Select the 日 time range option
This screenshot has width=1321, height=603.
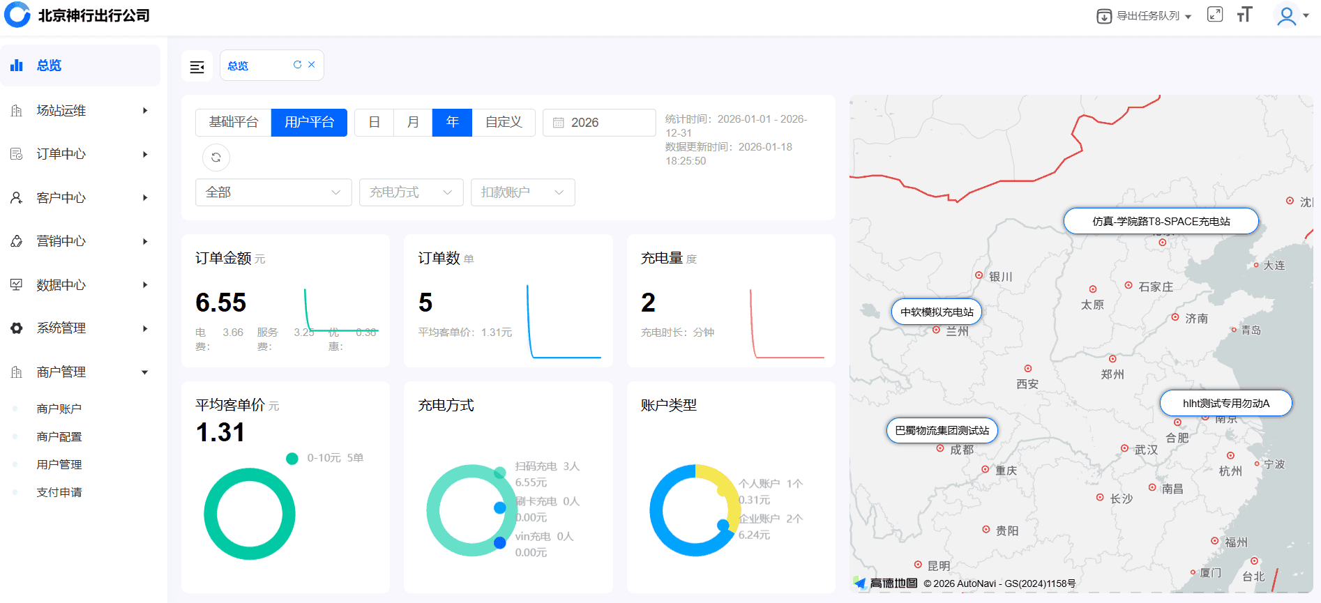[x=374, y=123]
